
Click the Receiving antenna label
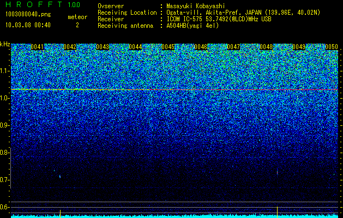pyautogui.click(x=125, y=26)
